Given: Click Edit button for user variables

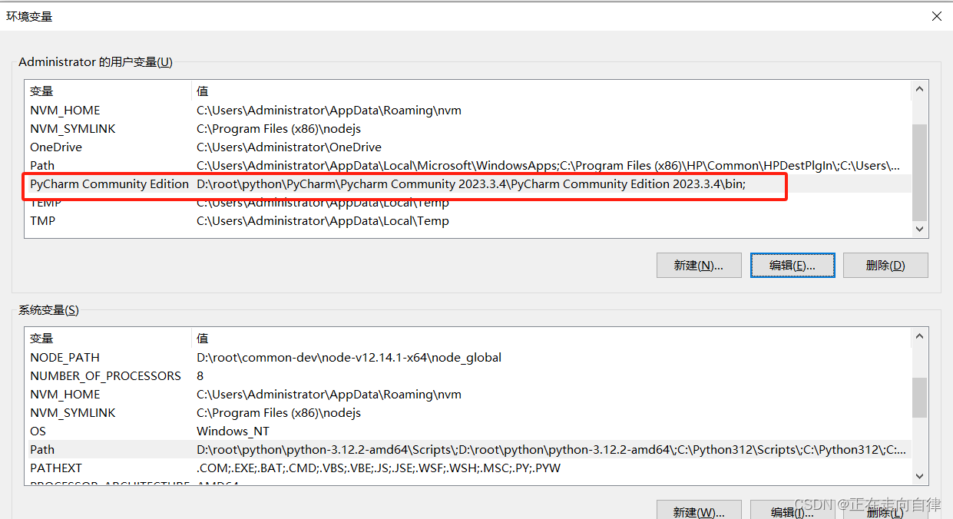Looking at the screenshot, I should pyautogui.click(x=792, y=265).
